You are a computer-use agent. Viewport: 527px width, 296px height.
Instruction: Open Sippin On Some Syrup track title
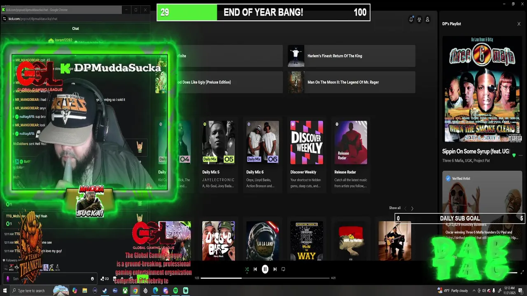coord(476,151)
